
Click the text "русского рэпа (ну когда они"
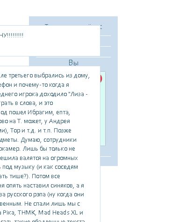pos(45,194)
